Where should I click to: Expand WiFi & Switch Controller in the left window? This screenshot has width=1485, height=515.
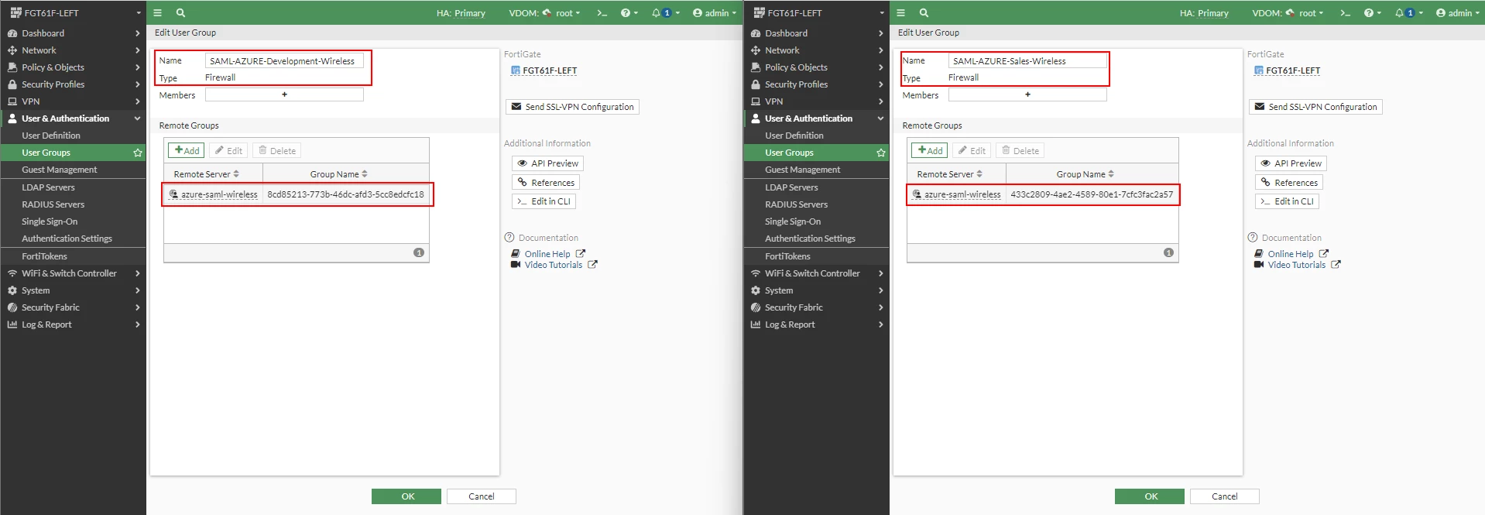click(x=73, y=273)
